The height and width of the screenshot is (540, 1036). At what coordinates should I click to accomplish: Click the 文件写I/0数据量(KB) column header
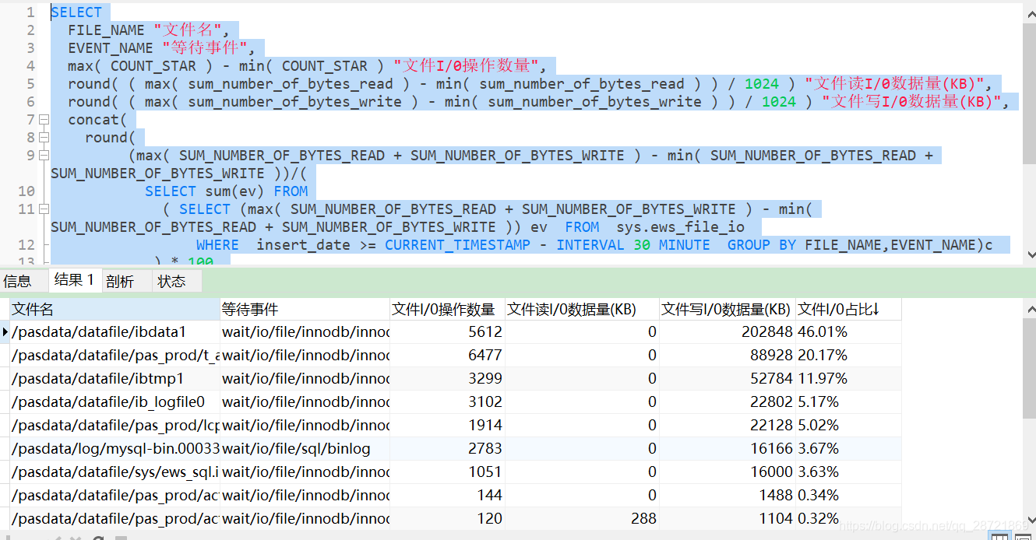727,309
